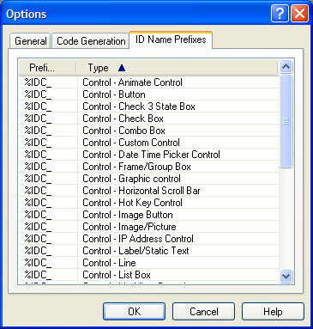Select the Control - Frame/Group Box row
The image size is (313, 329).
pyautogui.click(x=149, y=167)
